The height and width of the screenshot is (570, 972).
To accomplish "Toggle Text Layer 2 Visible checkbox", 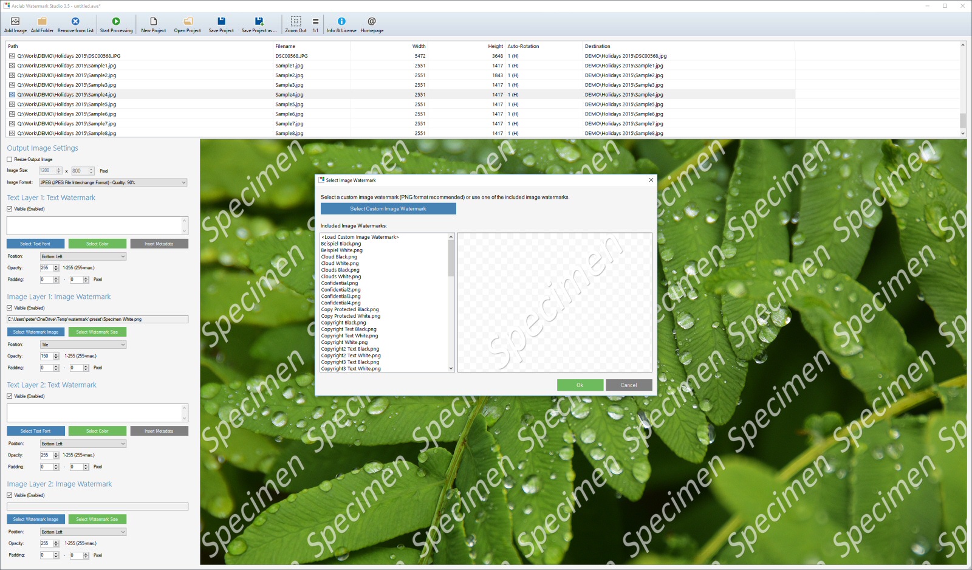I will pos(10,396).
